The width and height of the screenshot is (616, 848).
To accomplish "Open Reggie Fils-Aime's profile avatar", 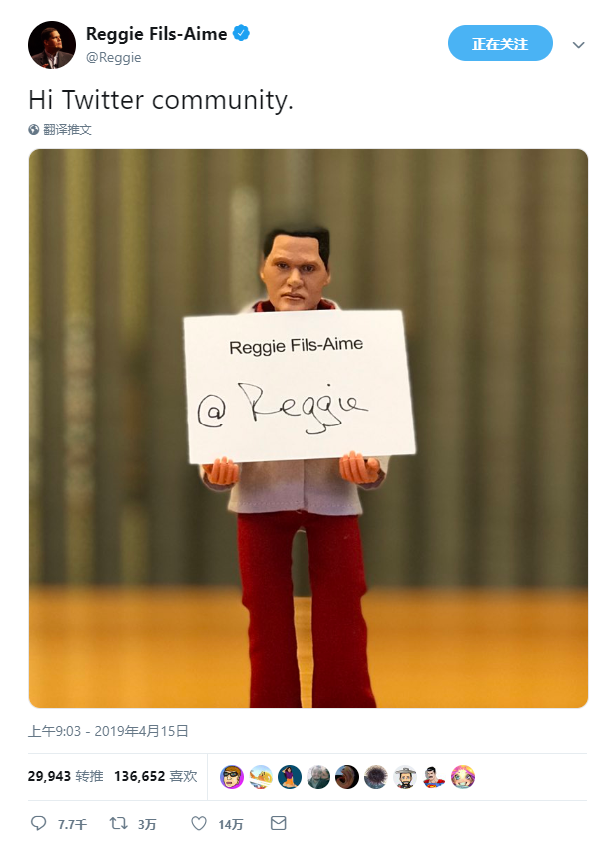I will [52, 45].
